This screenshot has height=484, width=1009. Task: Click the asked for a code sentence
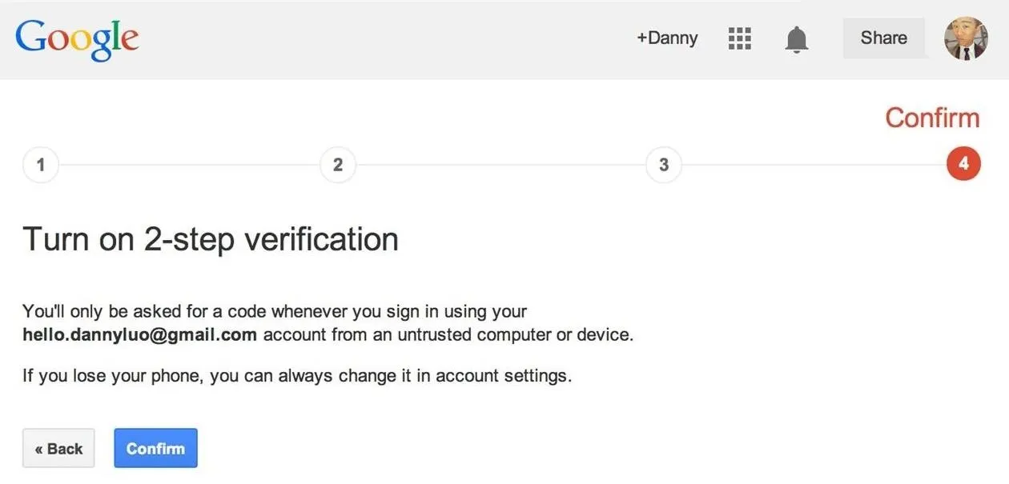click(328, 322)
